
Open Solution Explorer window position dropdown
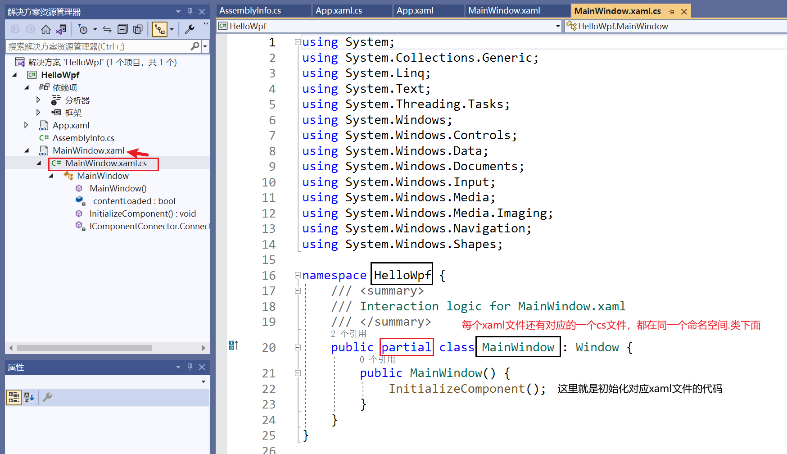[x=178, y=12]
